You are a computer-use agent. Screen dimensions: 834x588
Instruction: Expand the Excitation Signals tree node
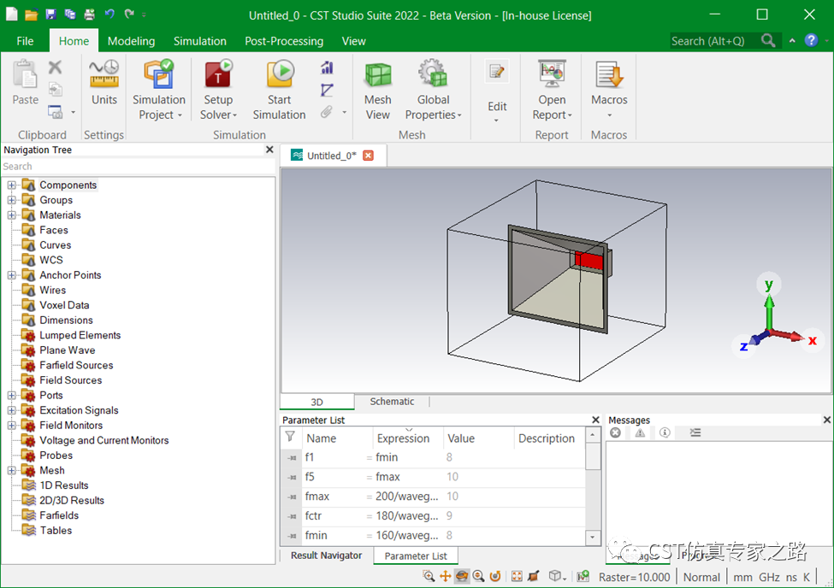12,410
